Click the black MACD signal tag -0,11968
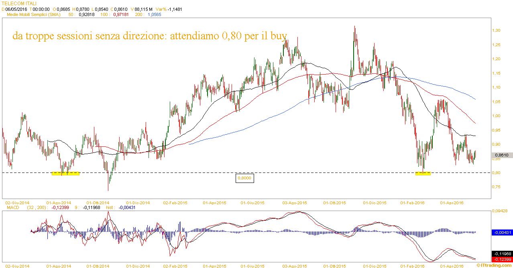The width and height of the screenshot is (513, 268). 502,254
